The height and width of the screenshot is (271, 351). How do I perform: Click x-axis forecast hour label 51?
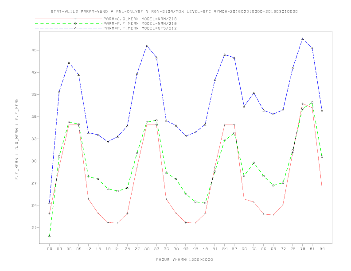coord(215,249)
